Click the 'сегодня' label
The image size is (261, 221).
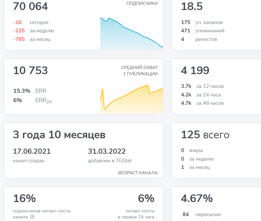39,23
